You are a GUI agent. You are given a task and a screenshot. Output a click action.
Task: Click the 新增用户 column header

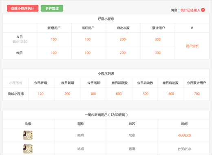coord(54,28)
